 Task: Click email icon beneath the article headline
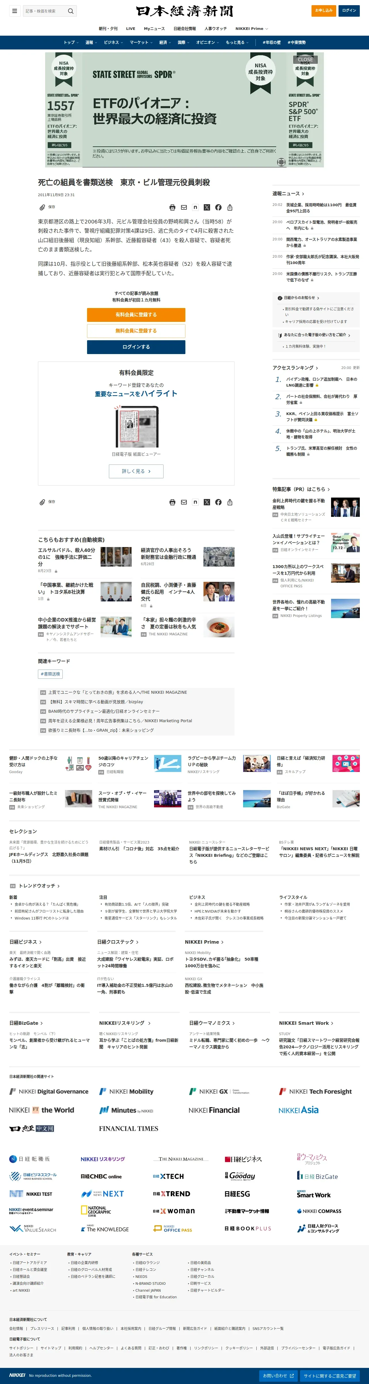coord(184,207)
